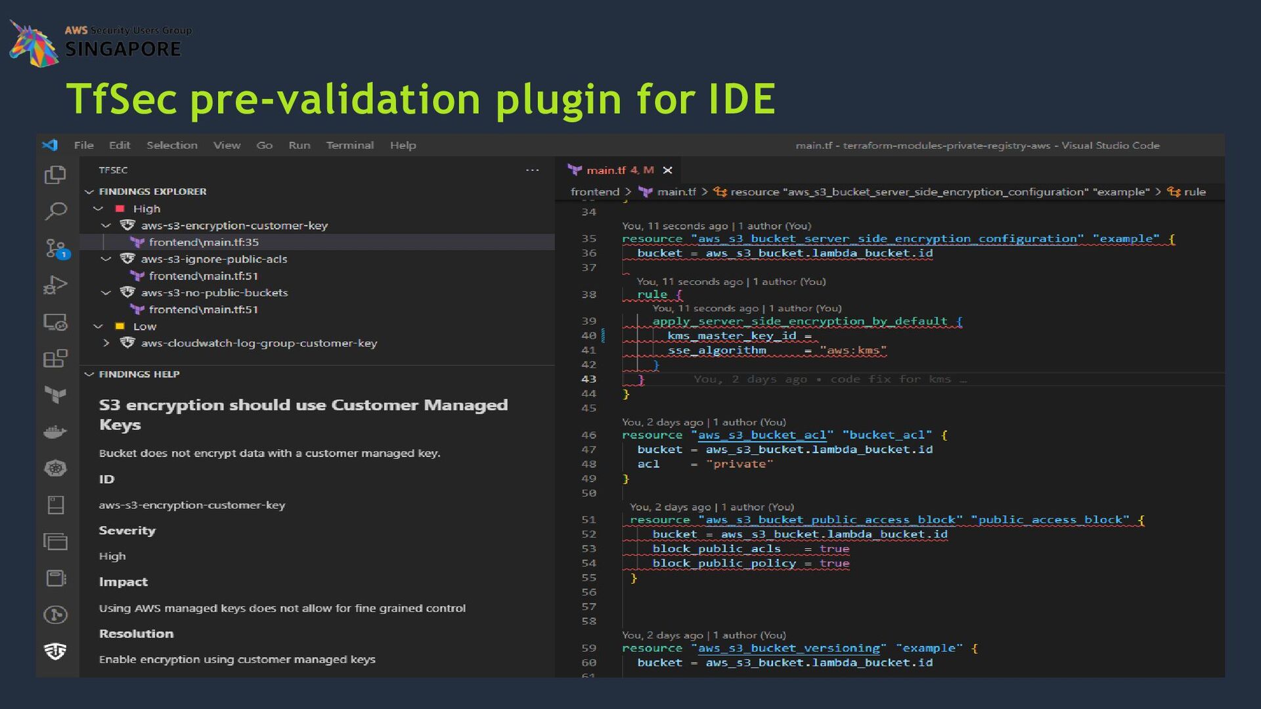This screenshot has height=709, width=1261.
Task: Open the Explorer view in activity bar
Action: coord(55,175)
